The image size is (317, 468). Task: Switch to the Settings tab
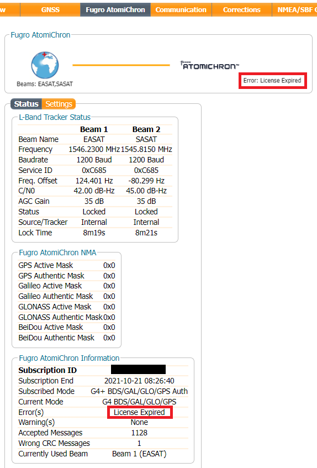pyautogui.click(x=59, y=104)
